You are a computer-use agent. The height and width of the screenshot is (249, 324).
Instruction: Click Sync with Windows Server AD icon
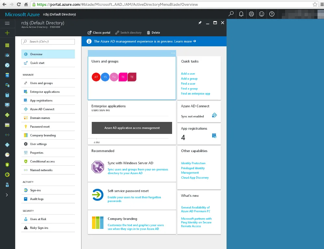[98, 167]
